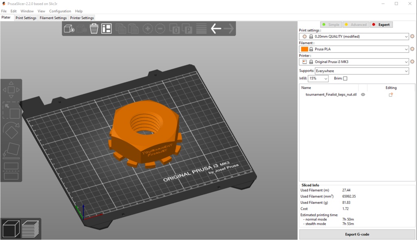This screenshot has height=240, width=417.
Task: Open the Edit menu
Action: (13, 11)
